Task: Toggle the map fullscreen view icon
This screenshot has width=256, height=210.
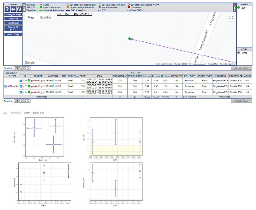Action: coord(230,17)
